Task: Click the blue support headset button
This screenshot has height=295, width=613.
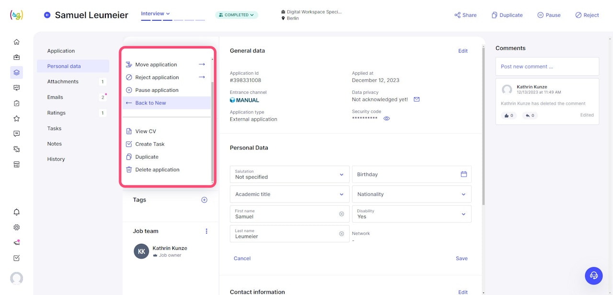Action: [x=593, y=275]
